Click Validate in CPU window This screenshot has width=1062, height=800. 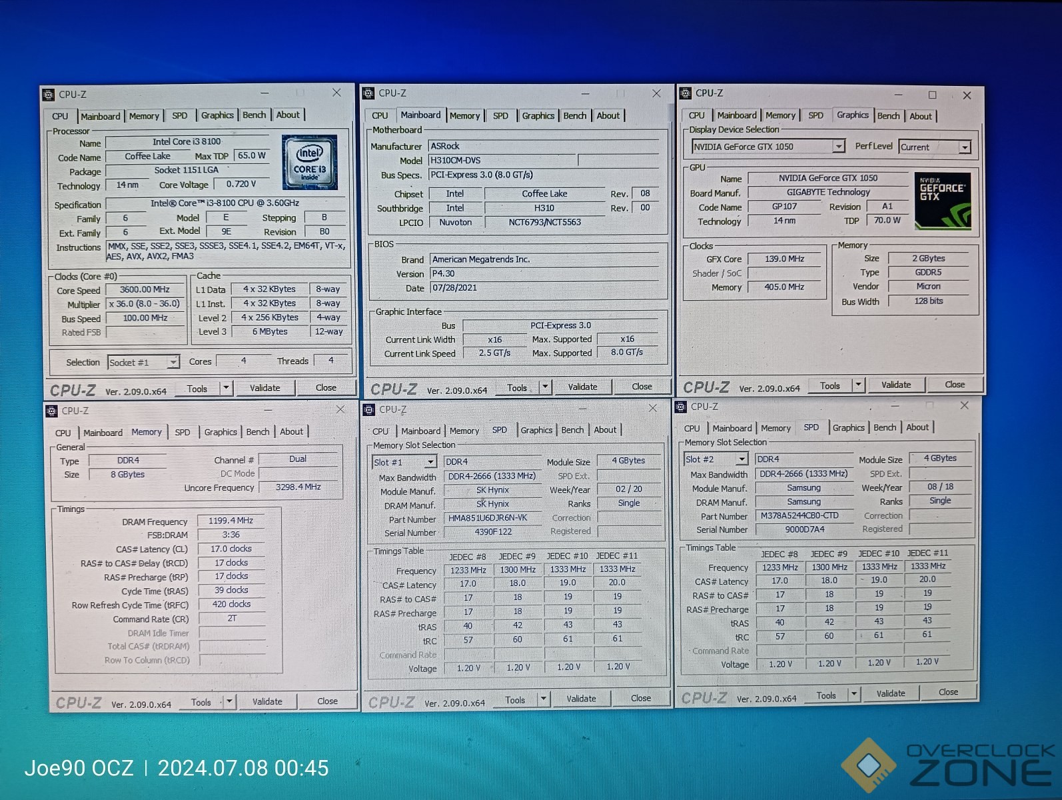point(265,388)
